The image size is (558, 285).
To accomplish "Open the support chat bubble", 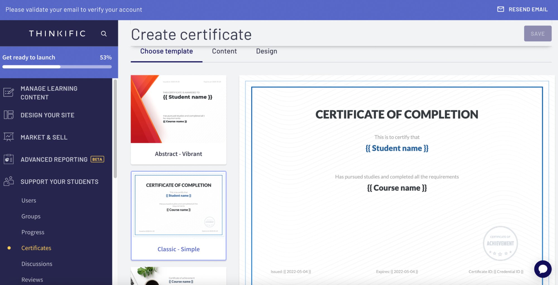I will pos(543,269).
